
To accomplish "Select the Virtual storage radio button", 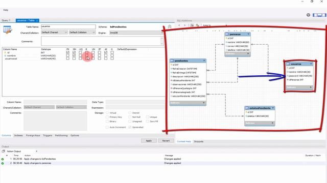I will click(x=107, y=113).
